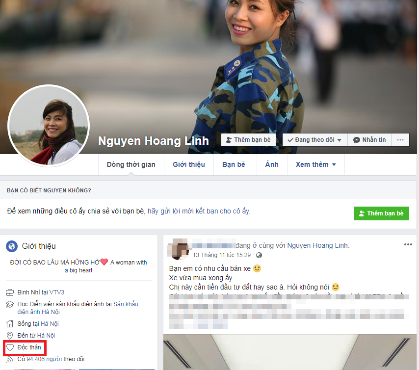Open the circular profile picture

tap(49, 127)
